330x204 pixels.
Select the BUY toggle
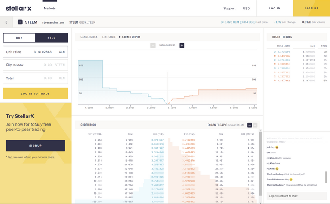pos(19,38)
